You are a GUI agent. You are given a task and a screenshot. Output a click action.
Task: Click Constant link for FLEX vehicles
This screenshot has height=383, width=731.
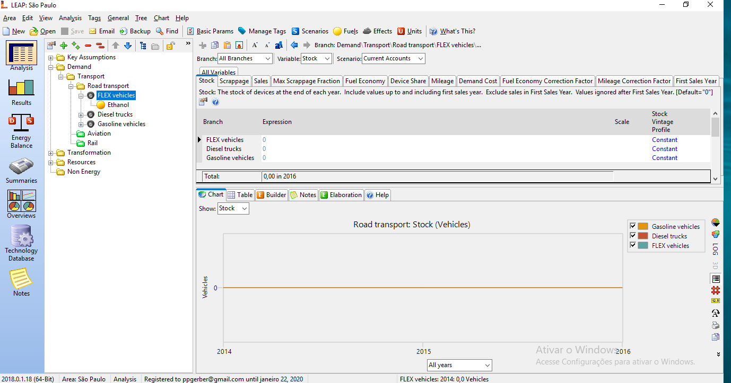[665, 140]
